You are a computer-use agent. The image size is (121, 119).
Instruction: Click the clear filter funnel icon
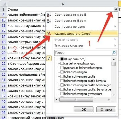pyautogui.click(x=49, y=34)
